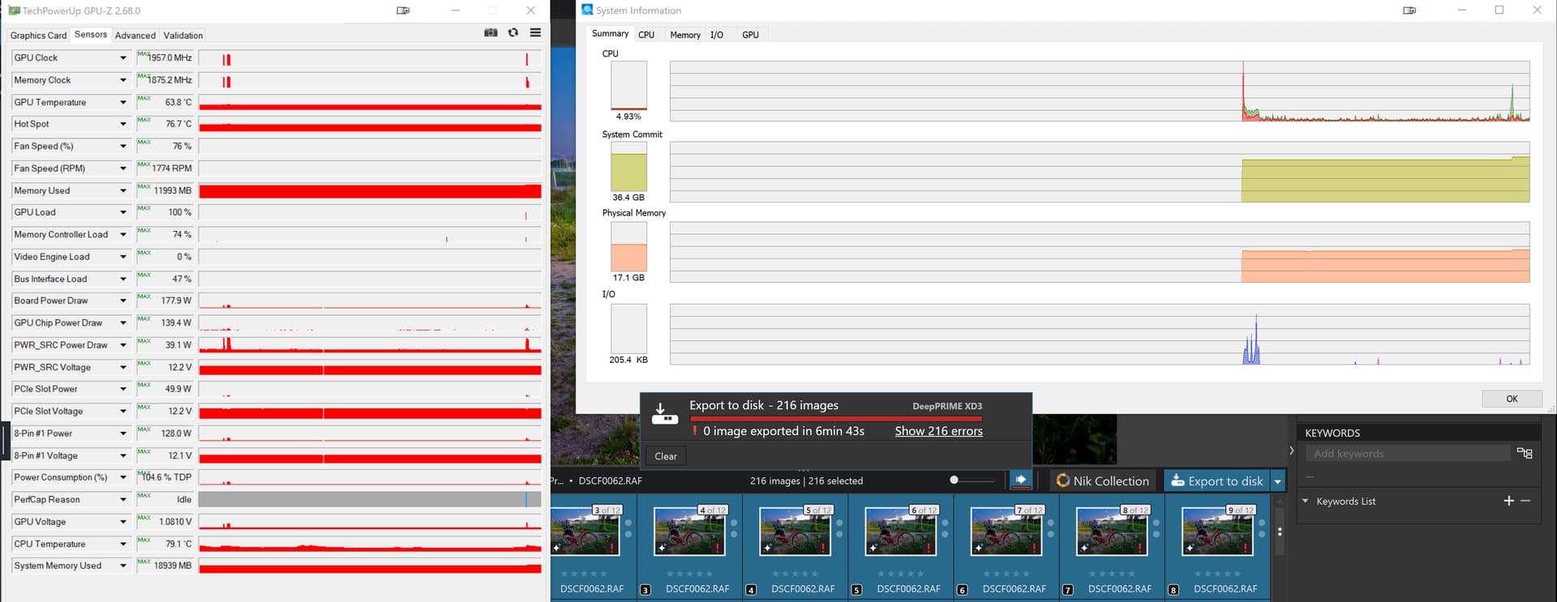The width and height of the screenshot is (1557, 602).
Task: Click the thumbnail size slider handle
Action: click(954, 480)
